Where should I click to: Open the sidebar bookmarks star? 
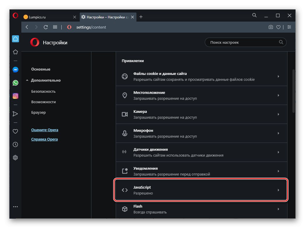(x=15, y=52)
